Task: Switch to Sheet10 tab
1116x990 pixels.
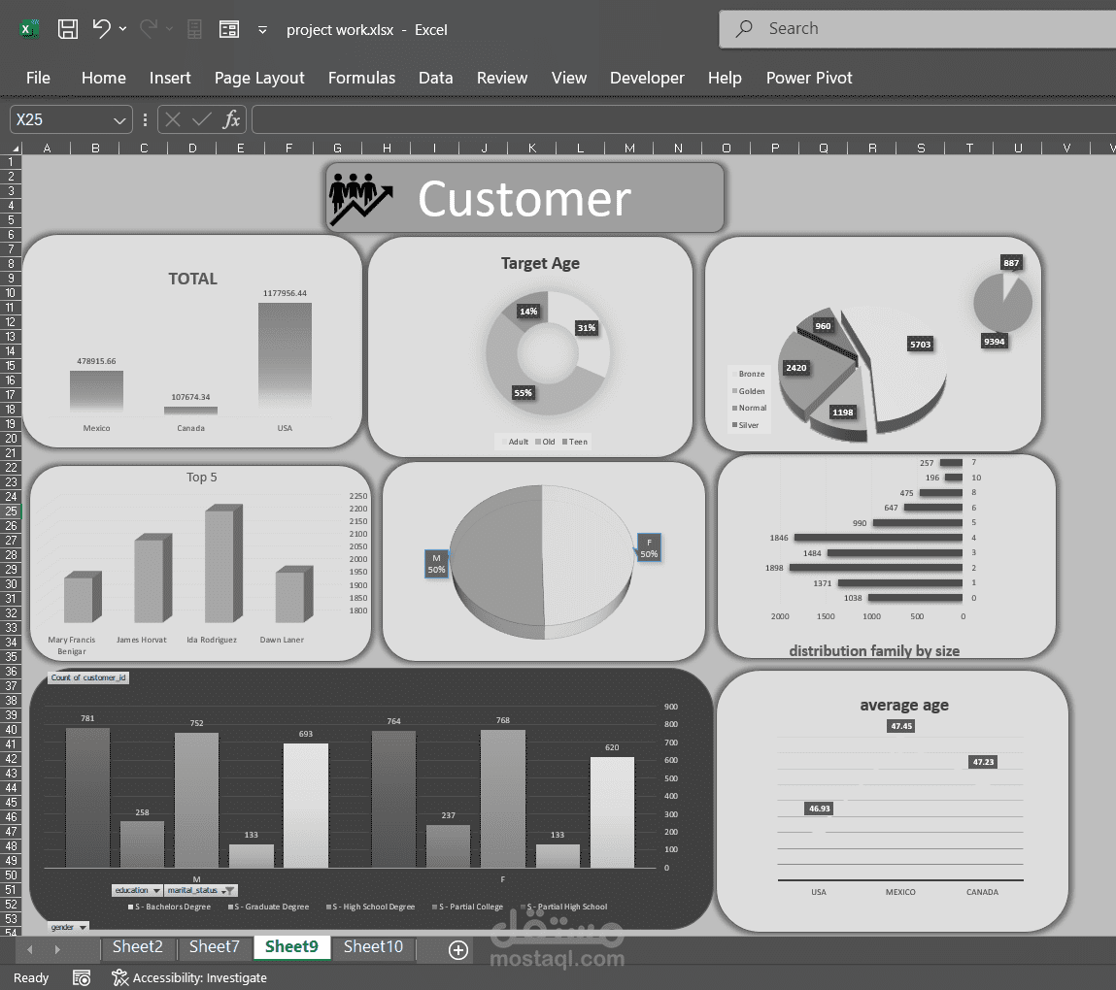Action: click(373, 946)
